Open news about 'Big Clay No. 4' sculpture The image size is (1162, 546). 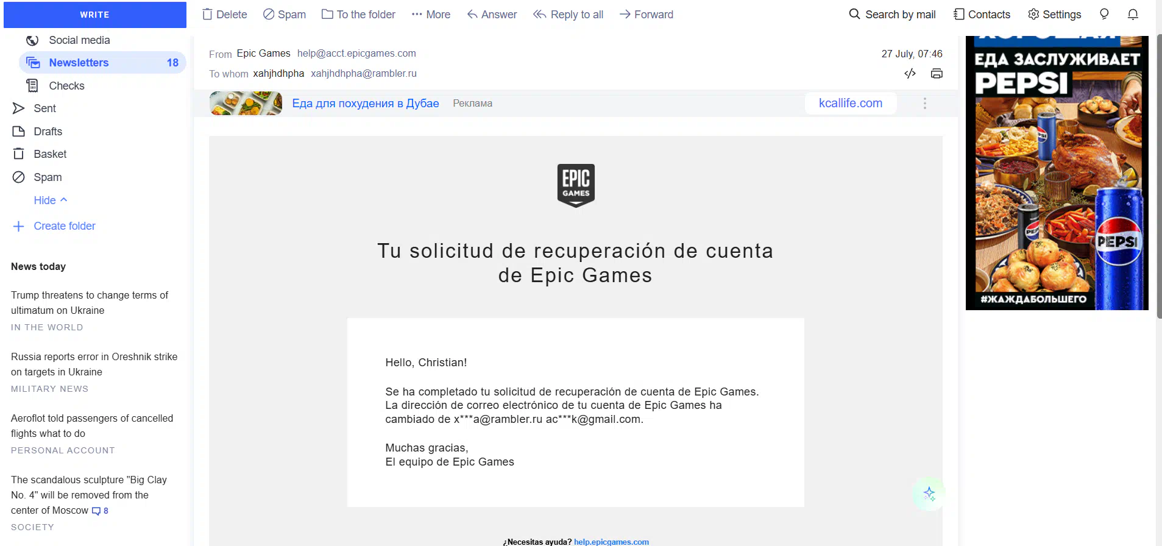[x=89, y=495]
